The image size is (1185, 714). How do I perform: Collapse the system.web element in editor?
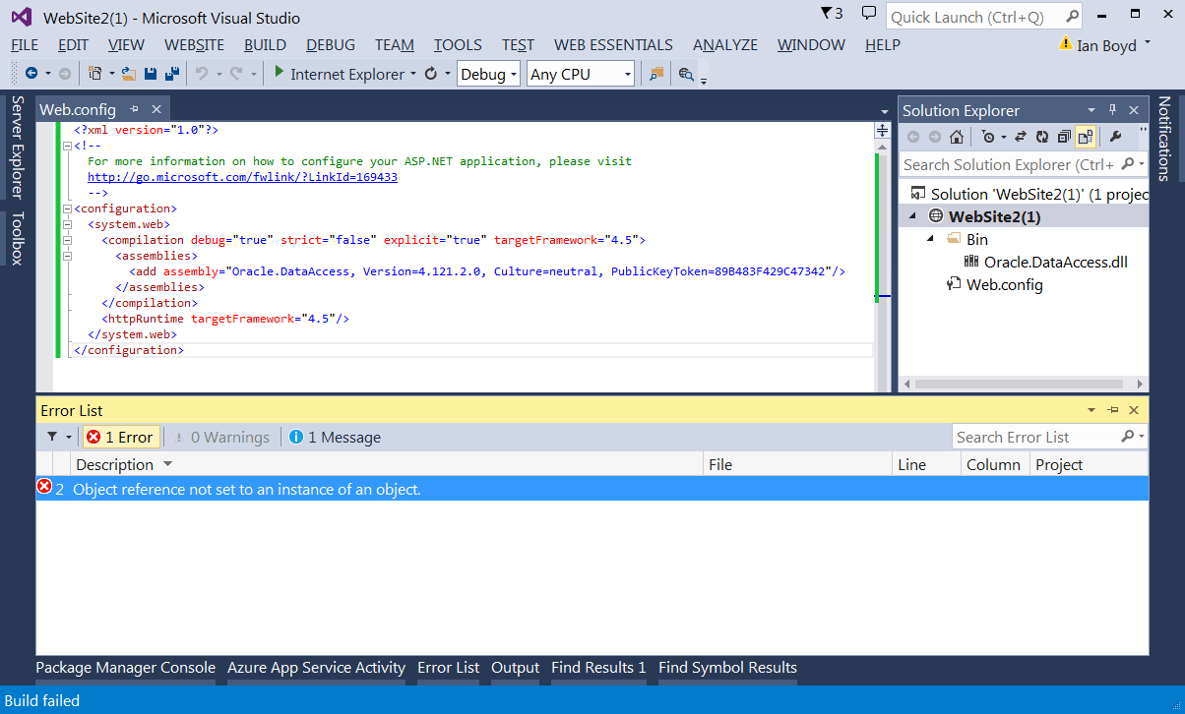(66, 224)
